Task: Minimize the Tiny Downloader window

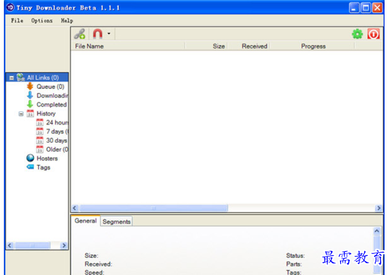Action: click(x=354, y=7)
